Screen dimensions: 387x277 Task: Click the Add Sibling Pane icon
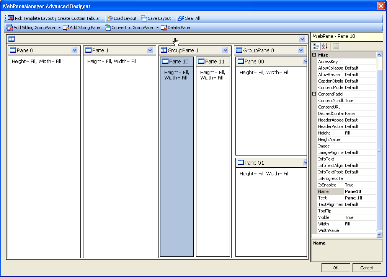(66, 28)
